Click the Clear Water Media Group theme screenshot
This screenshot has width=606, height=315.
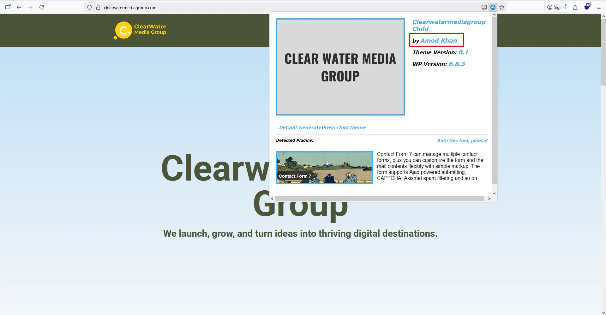pyautogui.click(x=340, y=67)
